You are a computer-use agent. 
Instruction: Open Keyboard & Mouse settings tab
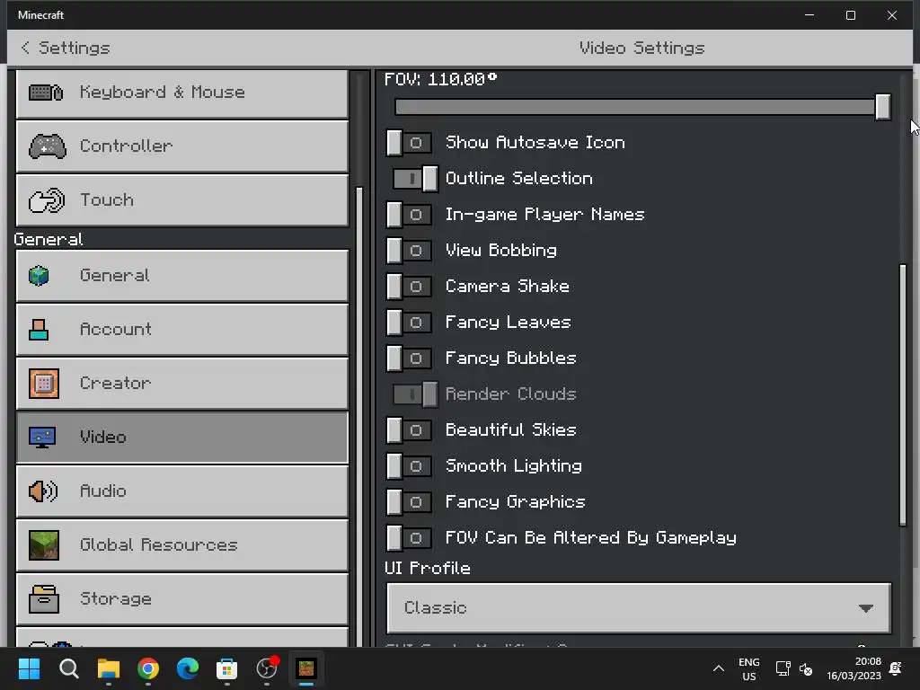click(x=182, y=93)
